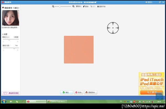166x109 pixels.
Task: Confirm with the green check button
Action: pos(67,92)
